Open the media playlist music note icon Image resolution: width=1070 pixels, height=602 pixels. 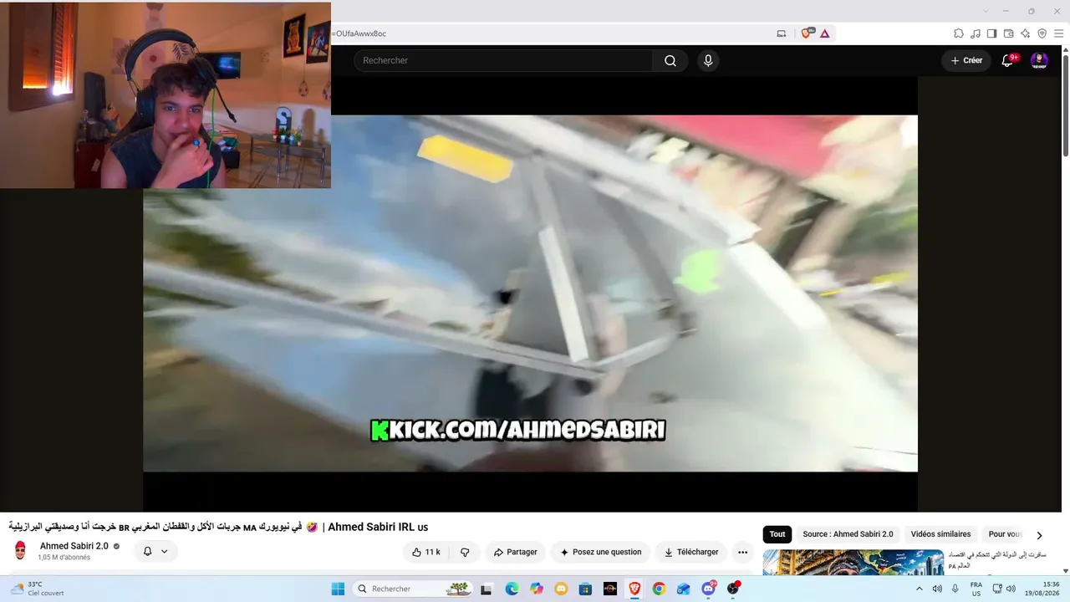pos(976,33)
